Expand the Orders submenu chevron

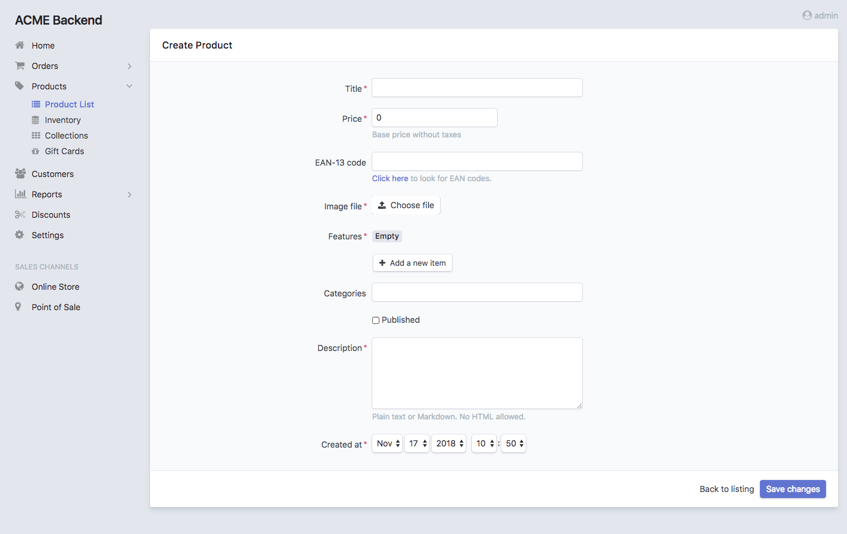tap(129, 66)
